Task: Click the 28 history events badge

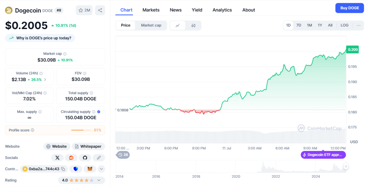Action: (x=123, y=155)
